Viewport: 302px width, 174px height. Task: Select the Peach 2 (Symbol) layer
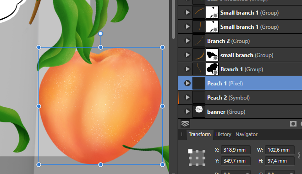point(240,97)
